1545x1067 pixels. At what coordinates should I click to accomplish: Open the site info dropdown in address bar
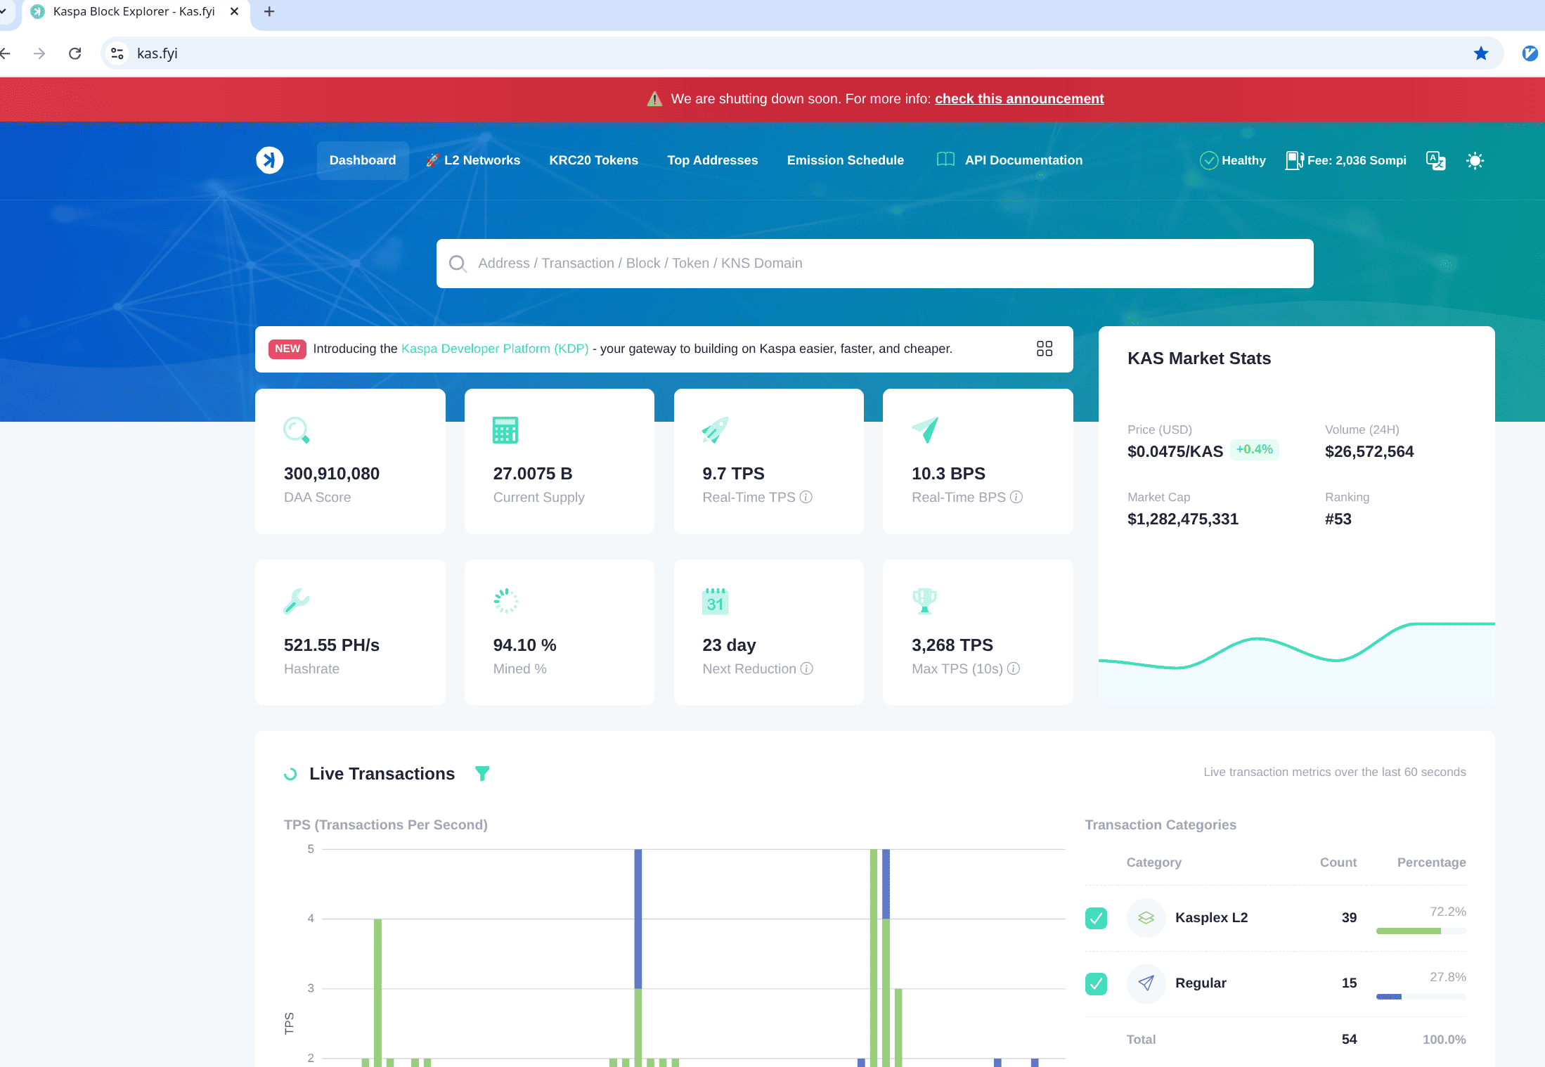[117, 53]
